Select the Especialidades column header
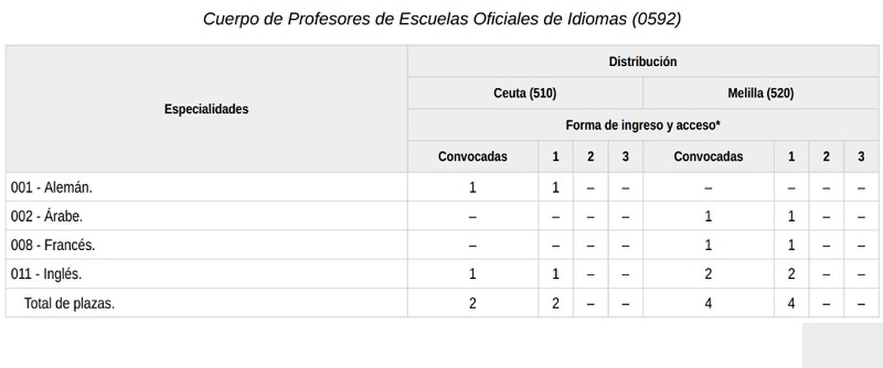Screen dimensions: 883x368 (206, 109)
